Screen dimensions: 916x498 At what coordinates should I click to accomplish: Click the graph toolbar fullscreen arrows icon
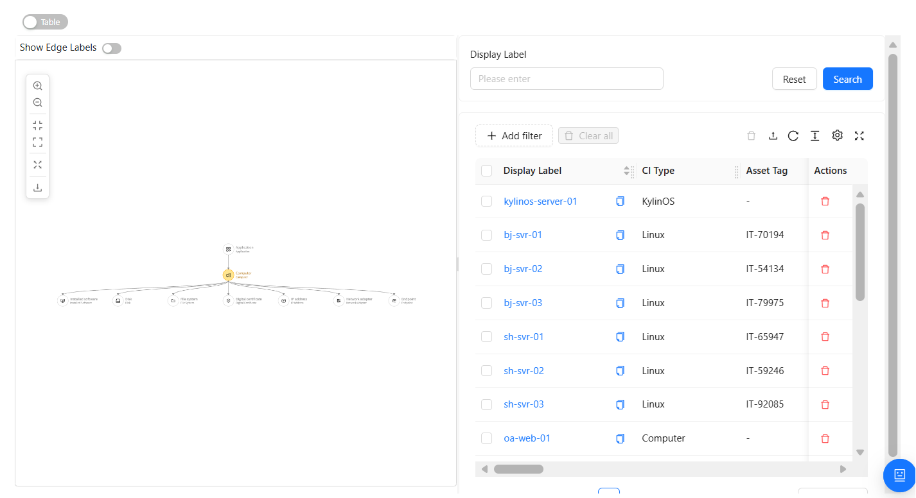coord(37,165)
